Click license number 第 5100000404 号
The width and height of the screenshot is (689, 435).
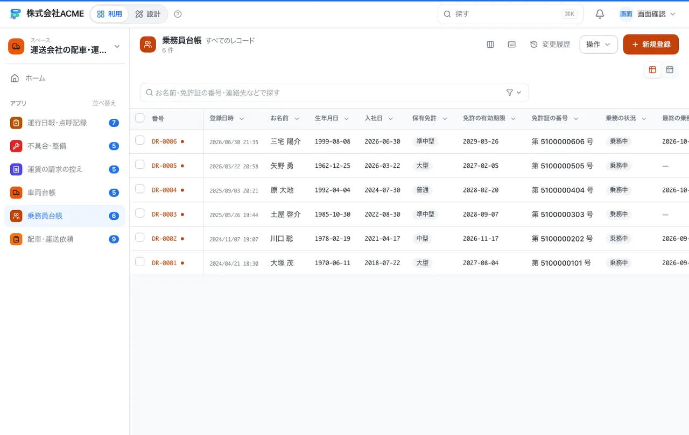pyautogui.click(x=563, y=190)
